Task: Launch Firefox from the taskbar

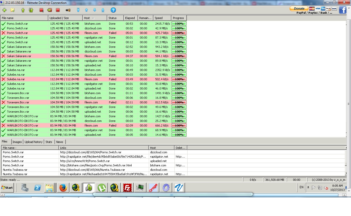Action: click(x=63, y=188)
